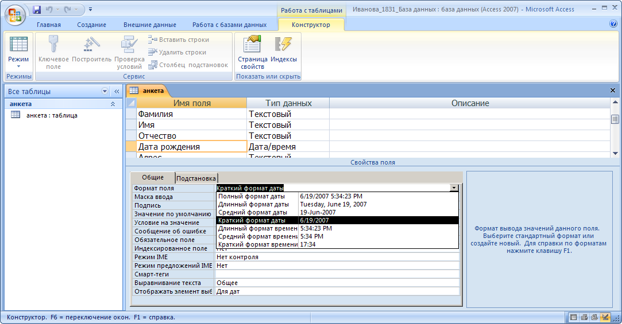Select Конструктор ribbon tab
This screenshot has height=324, width=622.
[x=311, y=25]
